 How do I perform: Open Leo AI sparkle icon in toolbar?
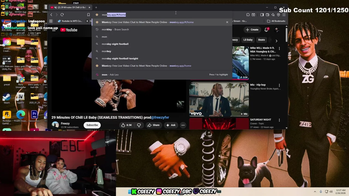[273, 15]
